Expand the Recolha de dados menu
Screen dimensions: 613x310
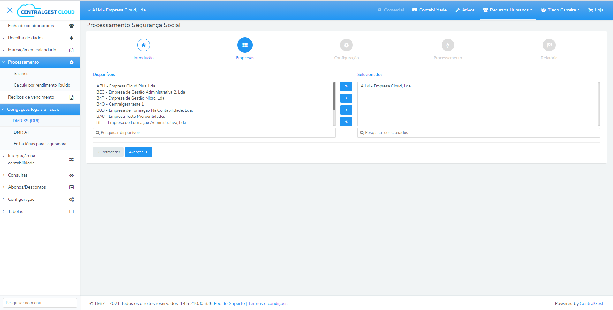click(x=26, y=38)
